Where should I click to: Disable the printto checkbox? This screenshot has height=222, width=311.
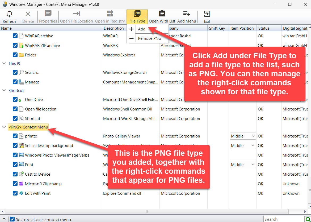15,136
